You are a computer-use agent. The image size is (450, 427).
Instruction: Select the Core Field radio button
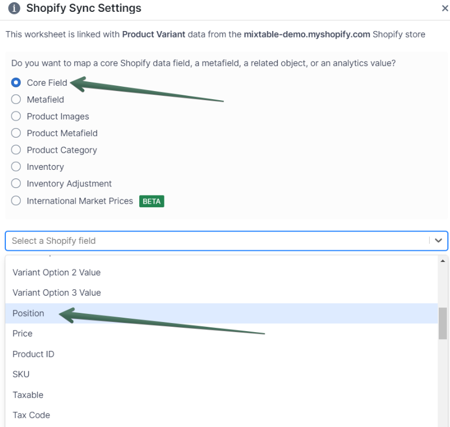16,83
